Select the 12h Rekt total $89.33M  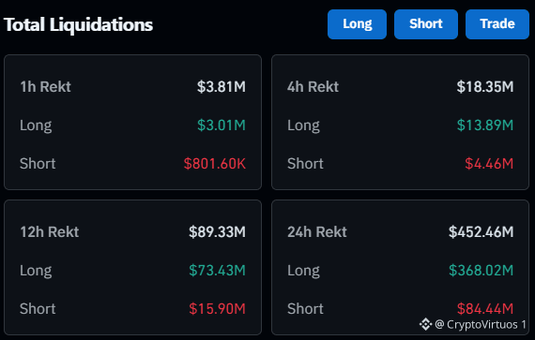217,232
